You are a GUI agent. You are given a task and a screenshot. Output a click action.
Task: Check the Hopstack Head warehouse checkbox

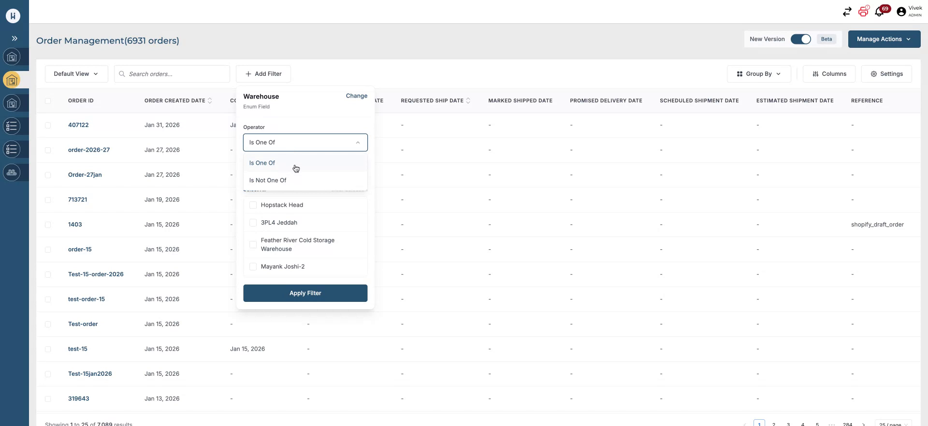(253, 205)
